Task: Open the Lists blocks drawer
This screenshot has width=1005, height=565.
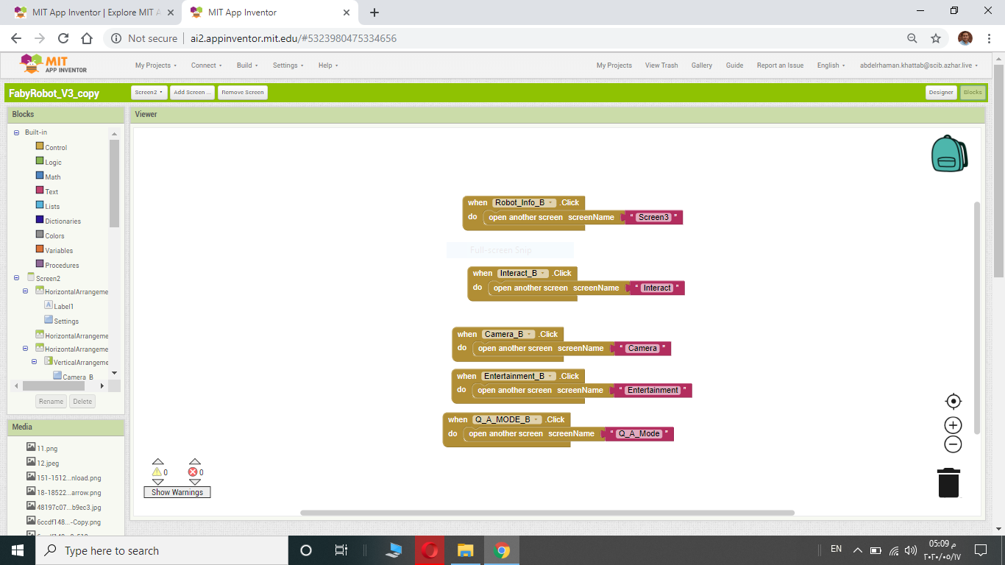Action: pyautogui.click(x=52, y=206)
